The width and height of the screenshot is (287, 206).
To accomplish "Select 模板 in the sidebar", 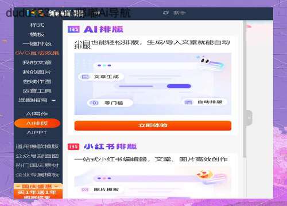I will point(37,34).
